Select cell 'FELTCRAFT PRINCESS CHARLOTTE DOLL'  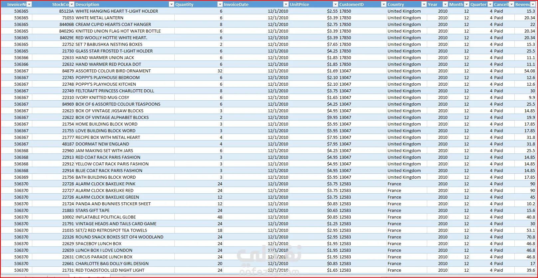(124, 91)
